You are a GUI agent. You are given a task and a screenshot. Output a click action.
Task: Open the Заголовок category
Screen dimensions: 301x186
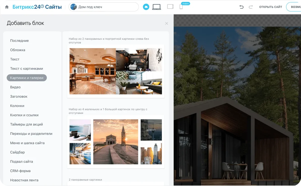click(x=19, y=96)
